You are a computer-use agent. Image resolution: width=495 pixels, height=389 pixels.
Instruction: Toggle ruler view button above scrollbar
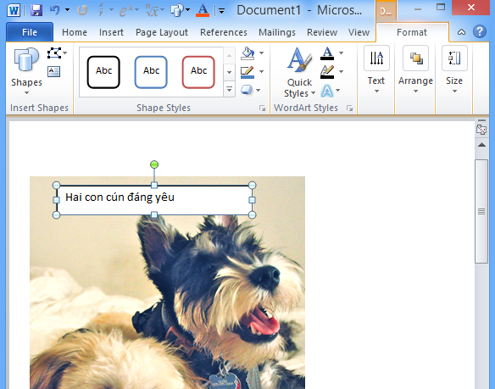pyautogui.click(x=481, y=129)
